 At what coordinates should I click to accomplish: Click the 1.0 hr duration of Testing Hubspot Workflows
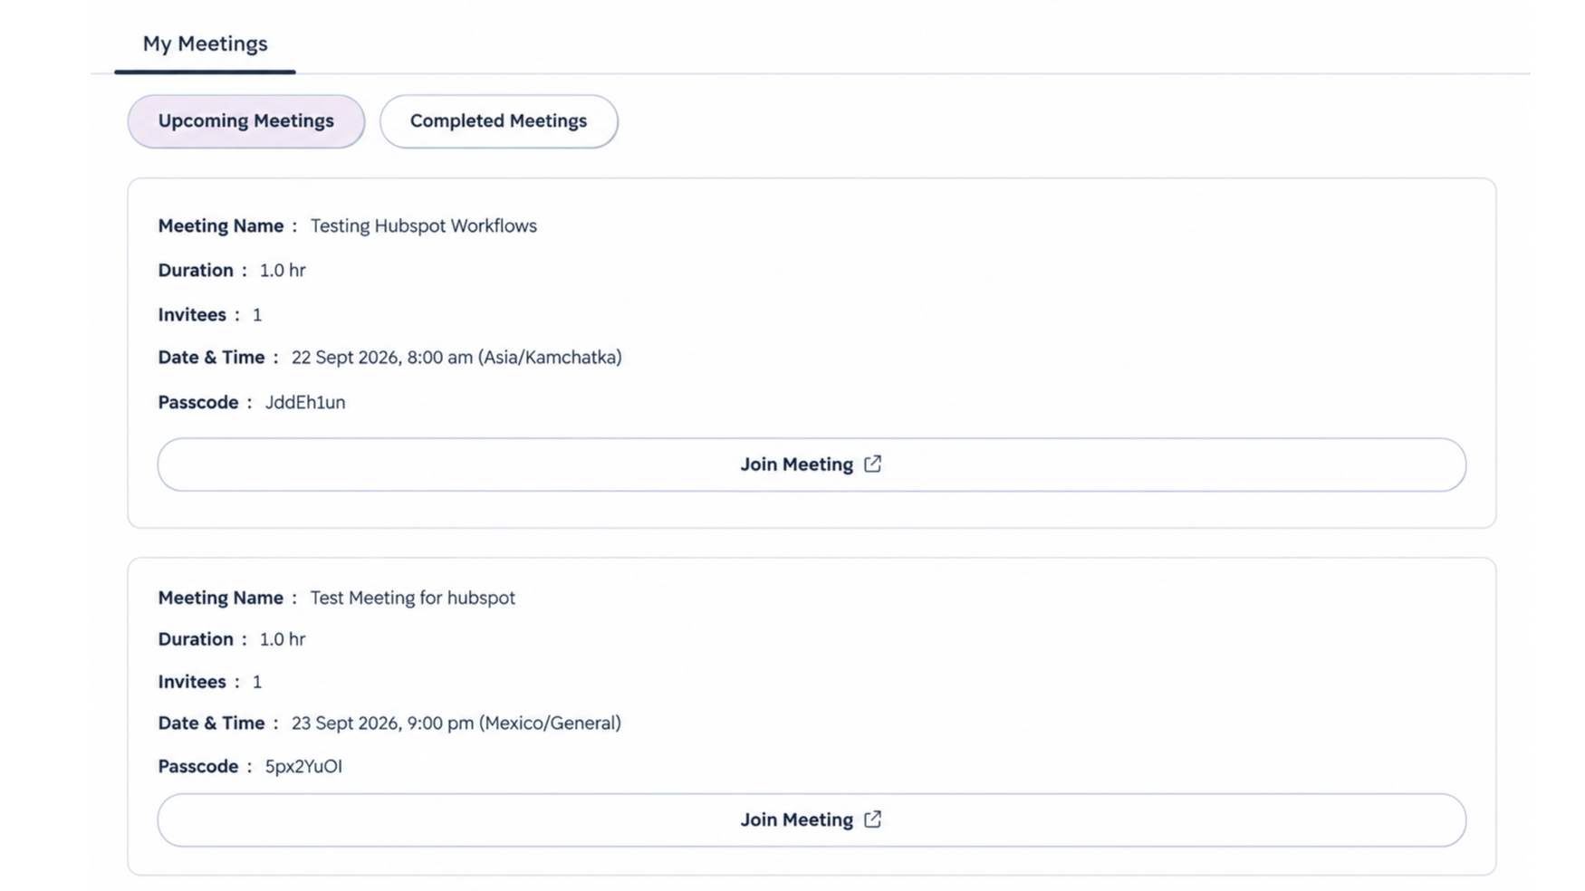tap(283, 271)
